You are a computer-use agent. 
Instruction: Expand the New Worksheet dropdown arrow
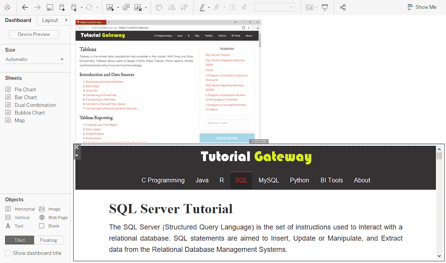118,7
